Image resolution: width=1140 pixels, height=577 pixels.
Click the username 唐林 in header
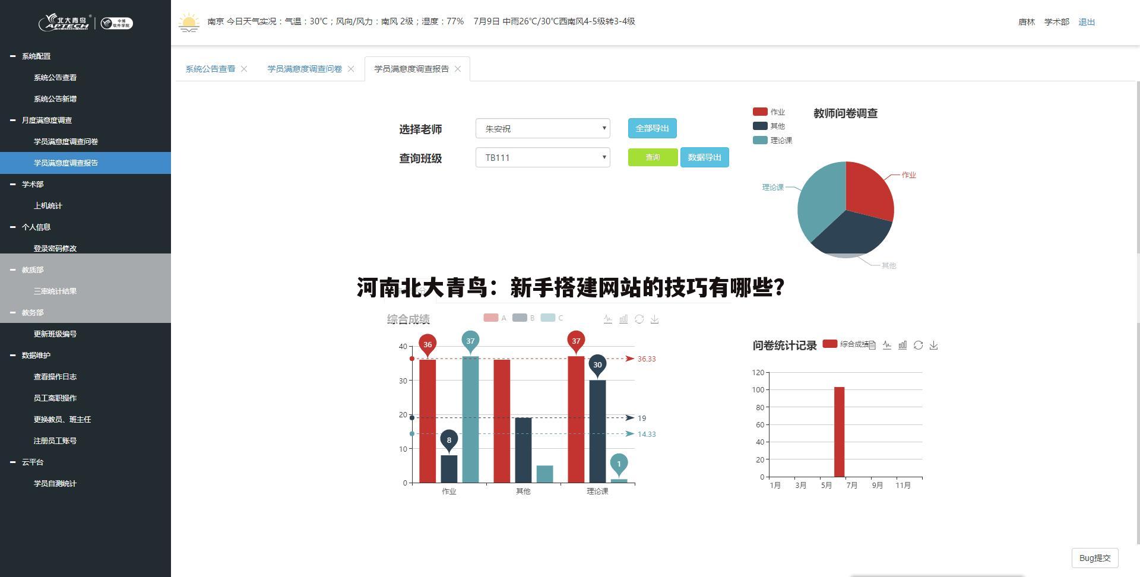[x=1027, y=22]
